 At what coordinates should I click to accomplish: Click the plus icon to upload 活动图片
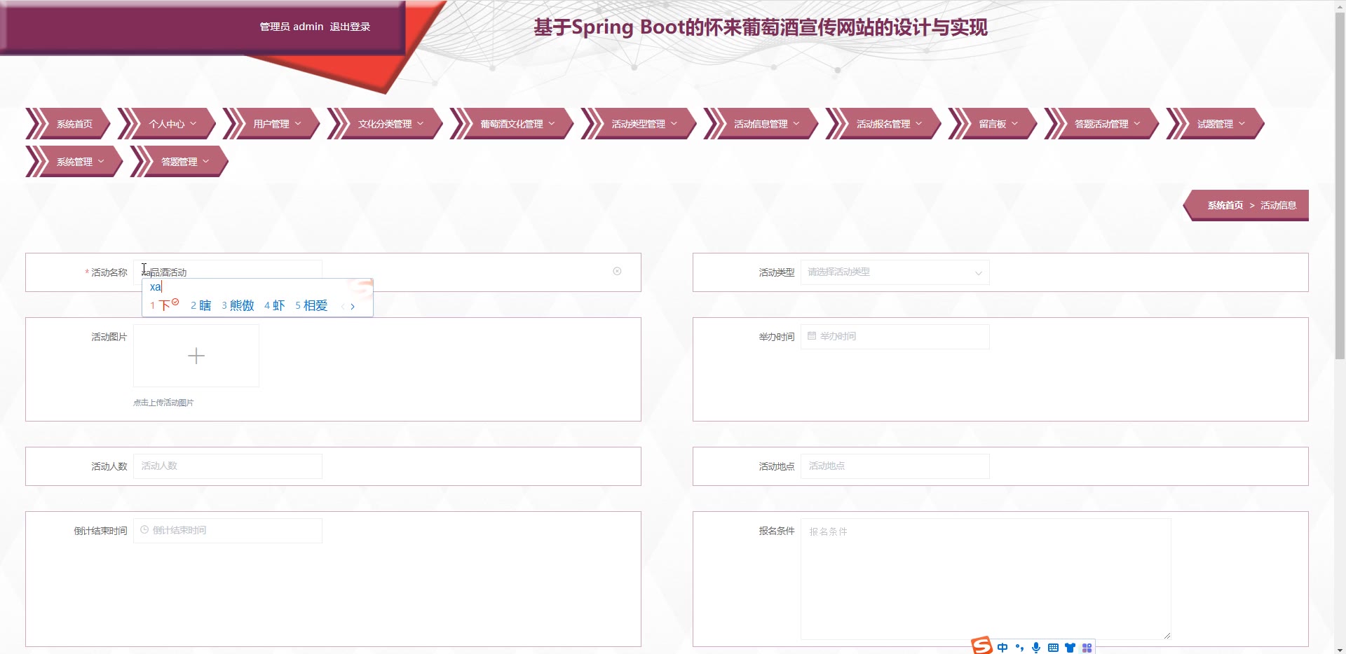pyautogui.click(x=196, y=356)
